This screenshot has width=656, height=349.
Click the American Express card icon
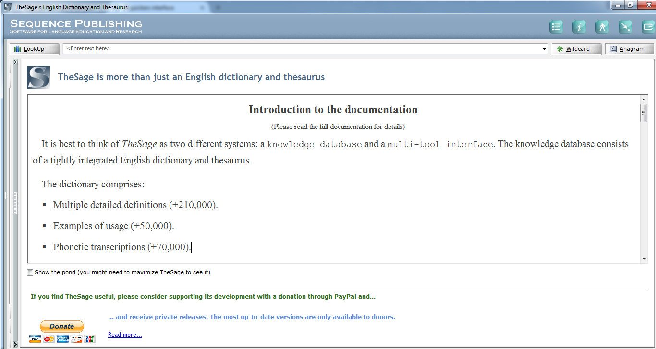tap(62, 339)
